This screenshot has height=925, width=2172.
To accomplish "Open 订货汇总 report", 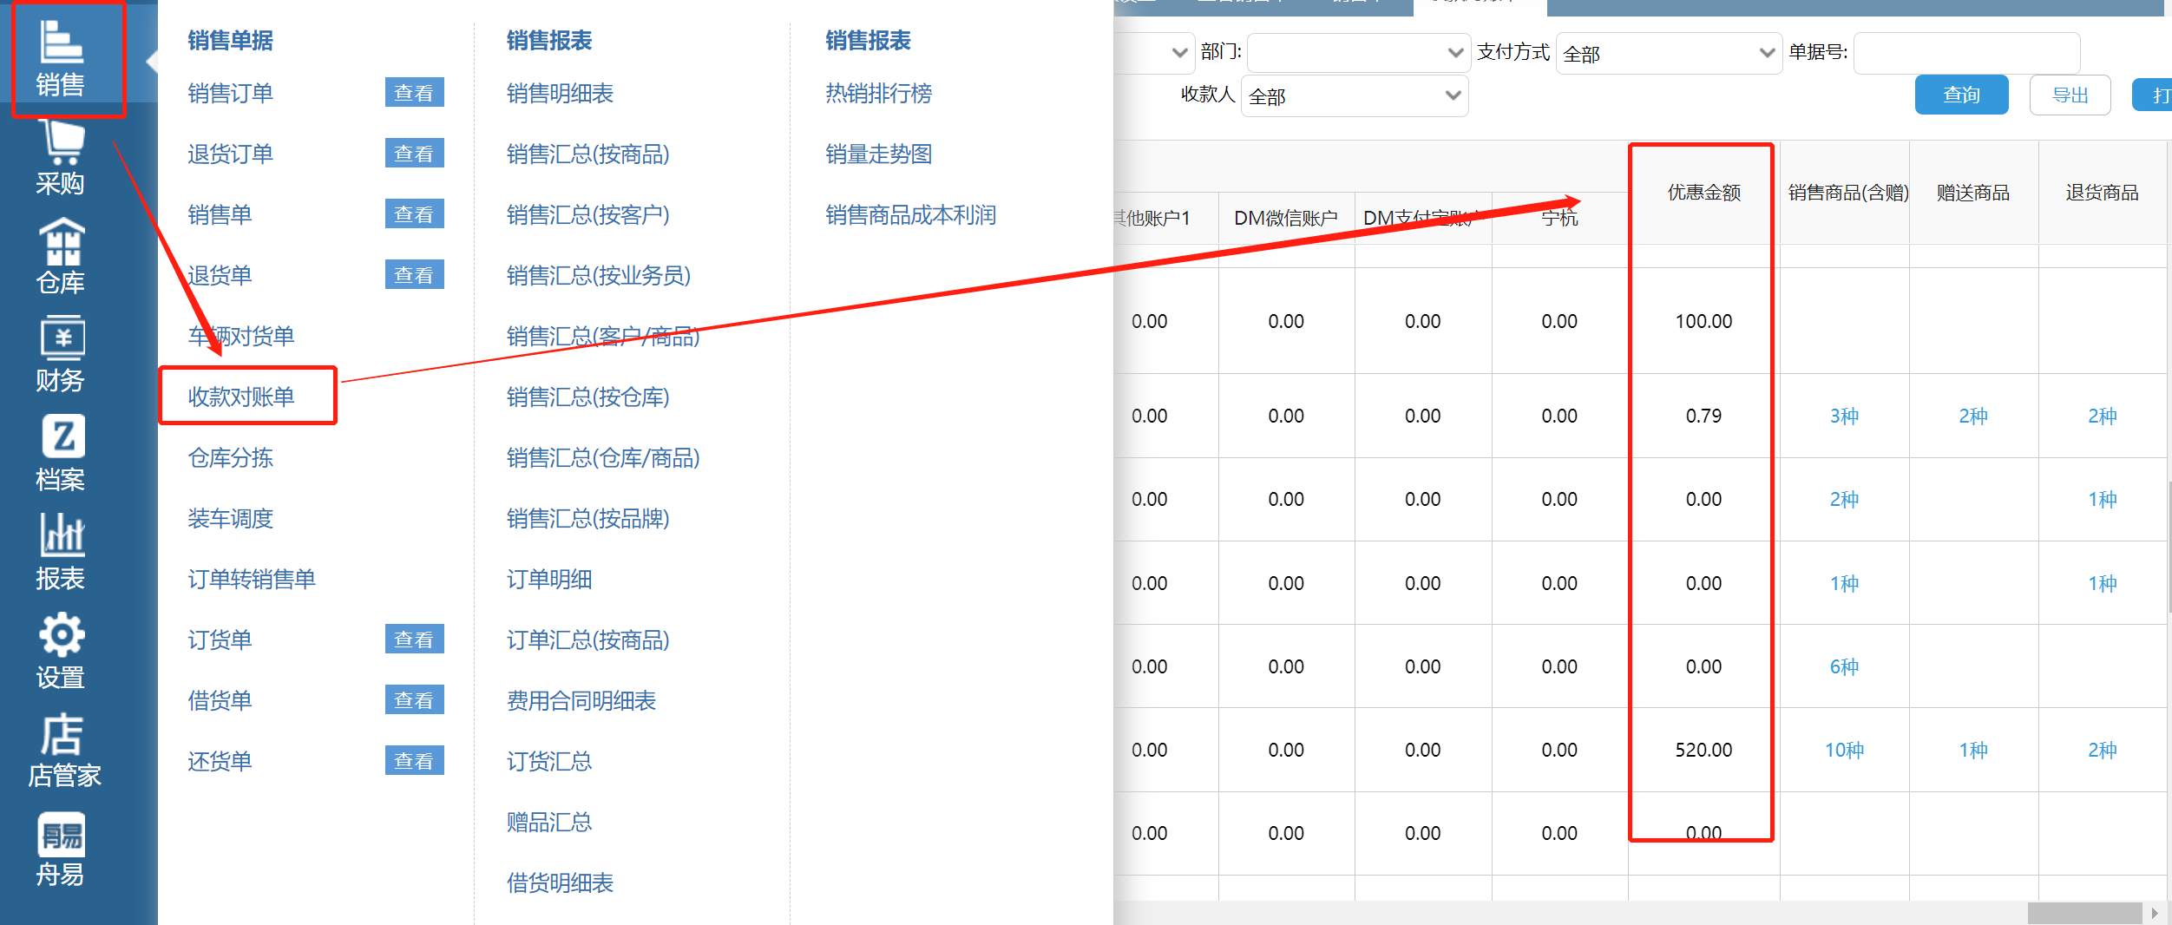I will (x=549, y=761).
